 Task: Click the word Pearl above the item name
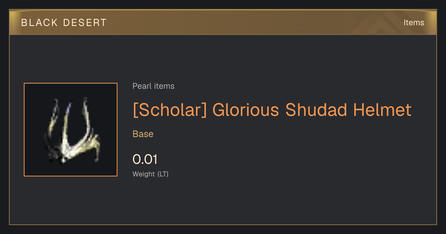(x=140, y=86)
